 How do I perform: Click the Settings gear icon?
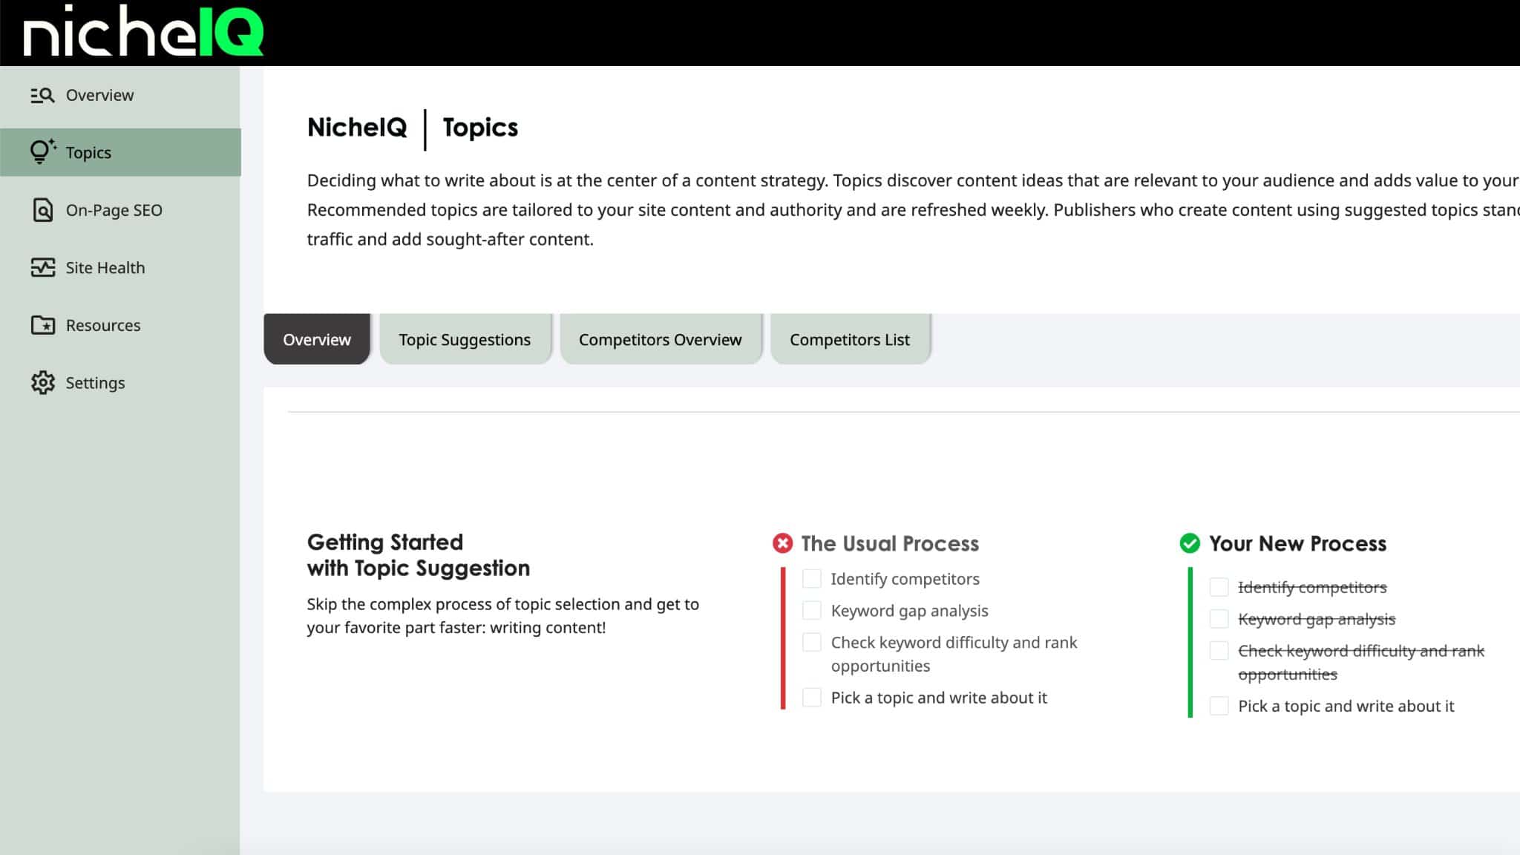[x=42, y=382]
